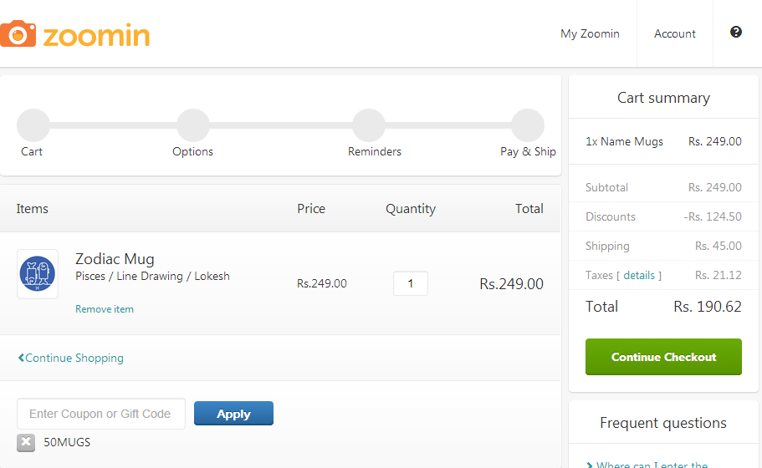
Task: Open My Zoomin menu
Action: [590, 33]
